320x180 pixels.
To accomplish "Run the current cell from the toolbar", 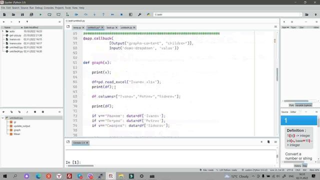I will (49, 14).
